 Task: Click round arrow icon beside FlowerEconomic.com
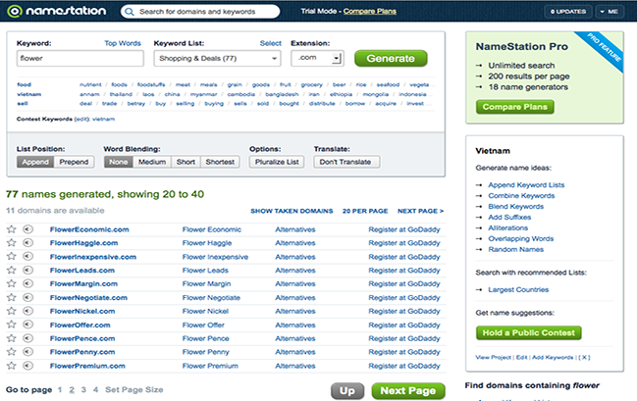(27, 229)
